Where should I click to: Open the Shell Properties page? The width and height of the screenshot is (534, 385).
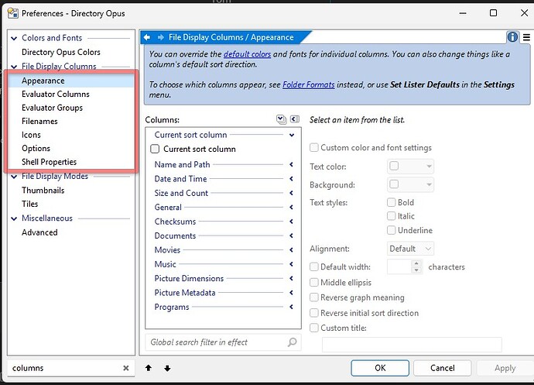(x=49, y=162)
